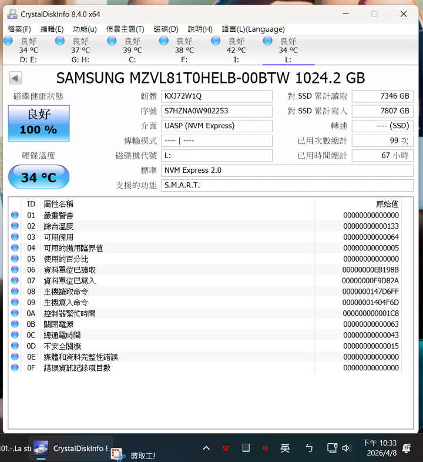The height and width of the screenshot is (462, 423).
Task: Click raw value 00000000EB198B
Action: pos(370,270)
